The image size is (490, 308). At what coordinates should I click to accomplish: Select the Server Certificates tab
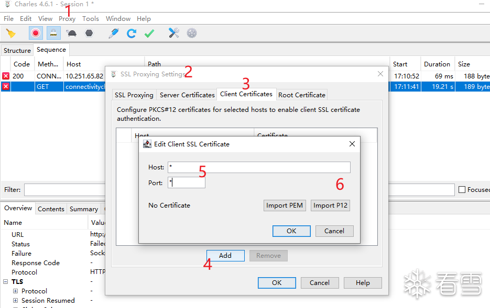(187, 95)
